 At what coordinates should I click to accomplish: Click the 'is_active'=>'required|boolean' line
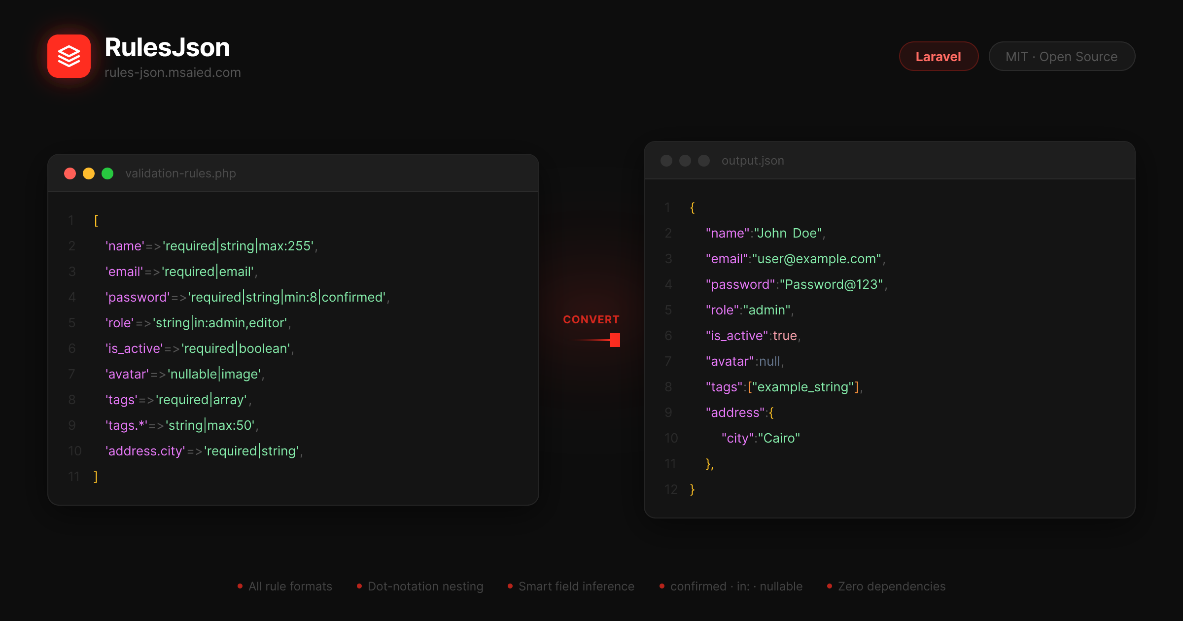click(200, 348)
